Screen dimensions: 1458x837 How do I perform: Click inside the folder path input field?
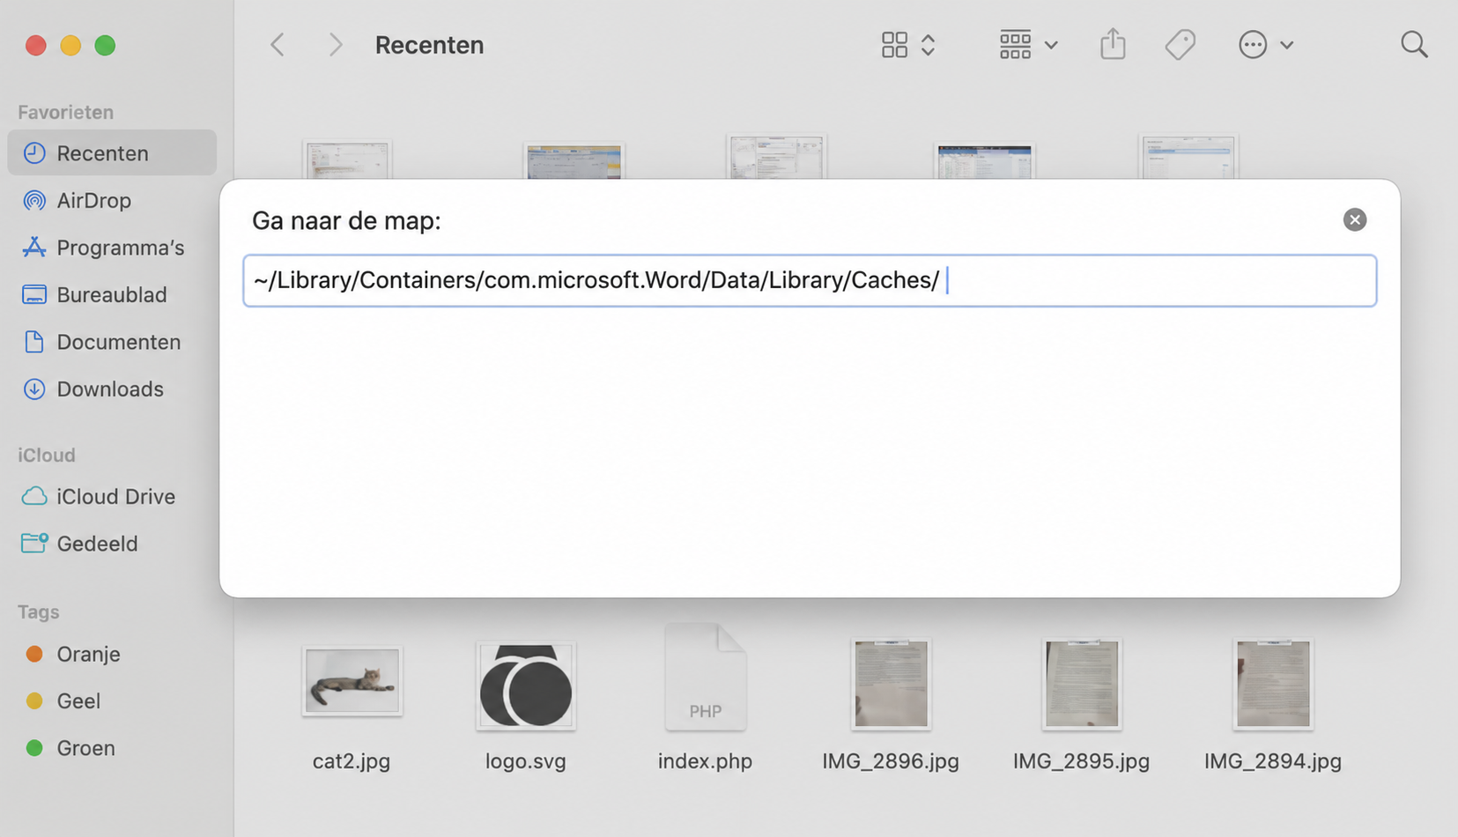coord(810,280)
